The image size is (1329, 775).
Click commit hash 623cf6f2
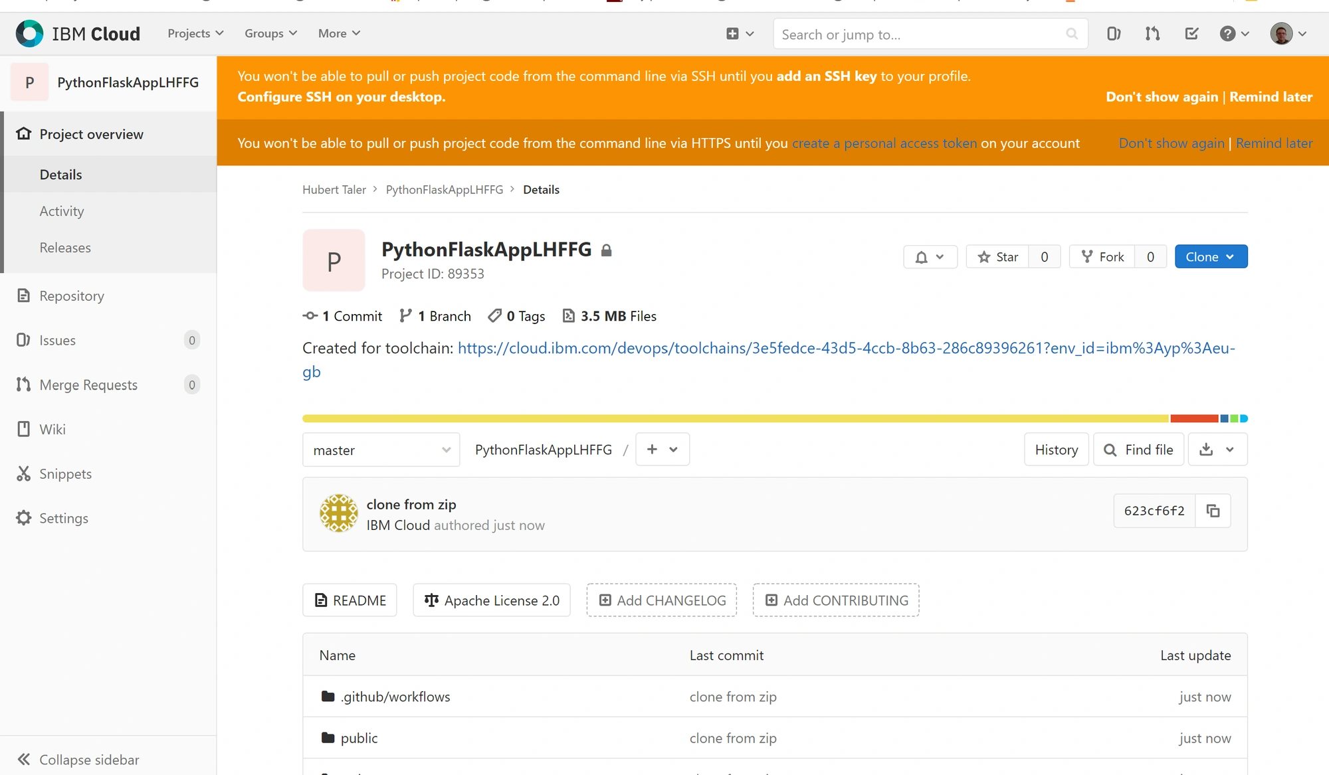click(1154, 511)
